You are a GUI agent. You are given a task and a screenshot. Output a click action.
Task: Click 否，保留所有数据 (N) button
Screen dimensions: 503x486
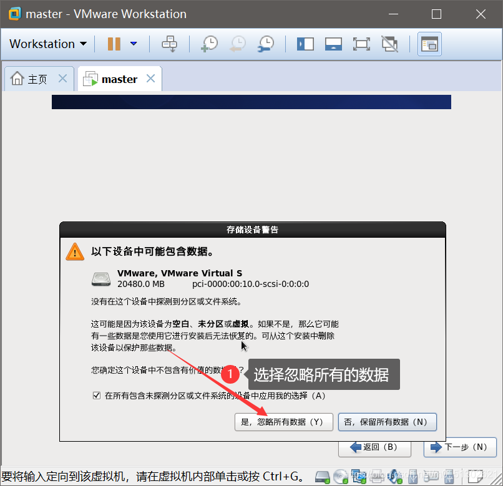pyautogui.click(x=387, y=422)
